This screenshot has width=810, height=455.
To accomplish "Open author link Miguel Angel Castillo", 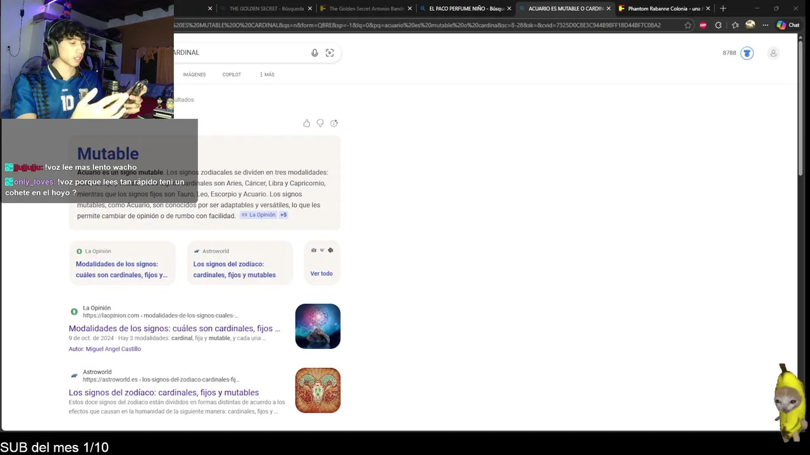I will pos(113,349).
